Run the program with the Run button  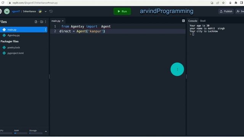[122, 11]
